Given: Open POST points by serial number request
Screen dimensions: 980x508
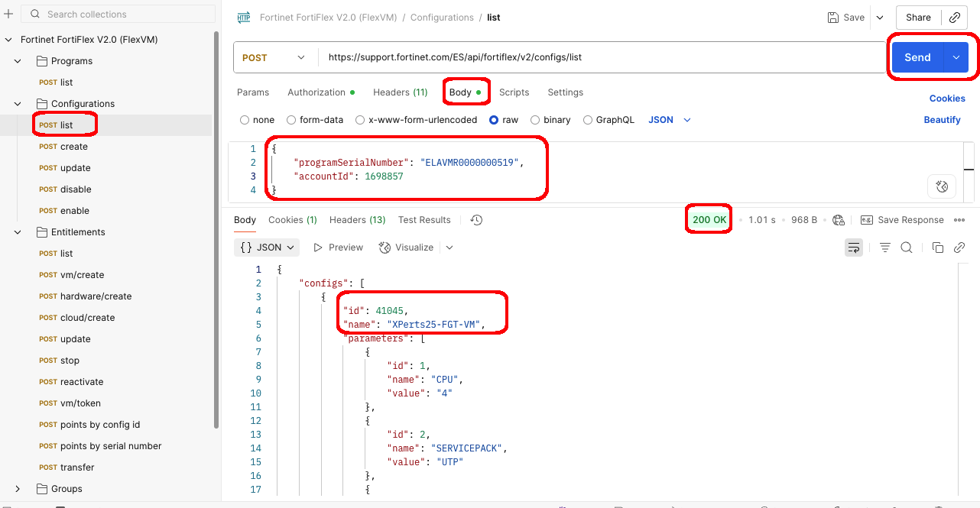Looking at the screenshot, I should pyautogui.click(x=100, y=446).
